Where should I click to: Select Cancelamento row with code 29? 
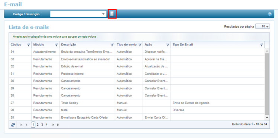click(137, 88)
